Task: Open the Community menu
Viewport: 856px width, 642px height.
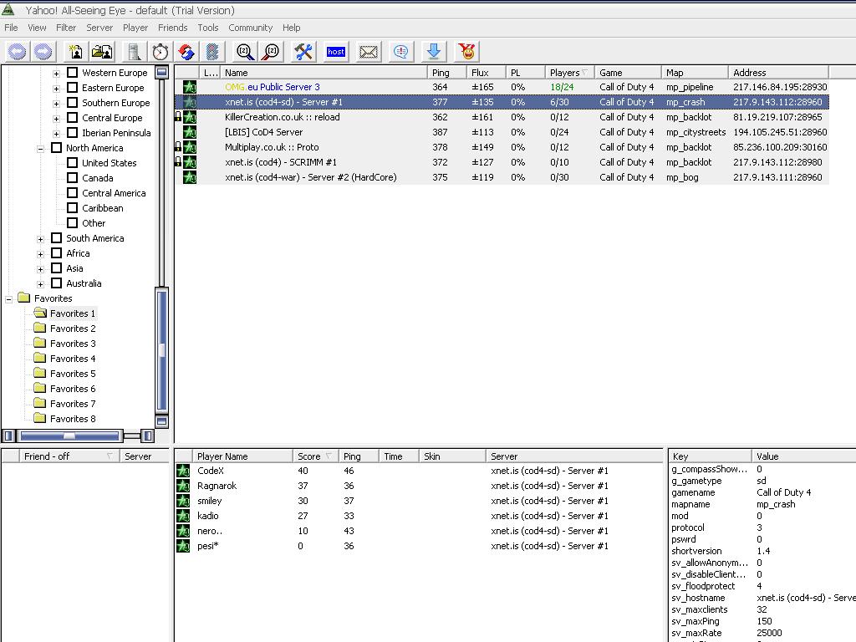Action: click(251, 28)
